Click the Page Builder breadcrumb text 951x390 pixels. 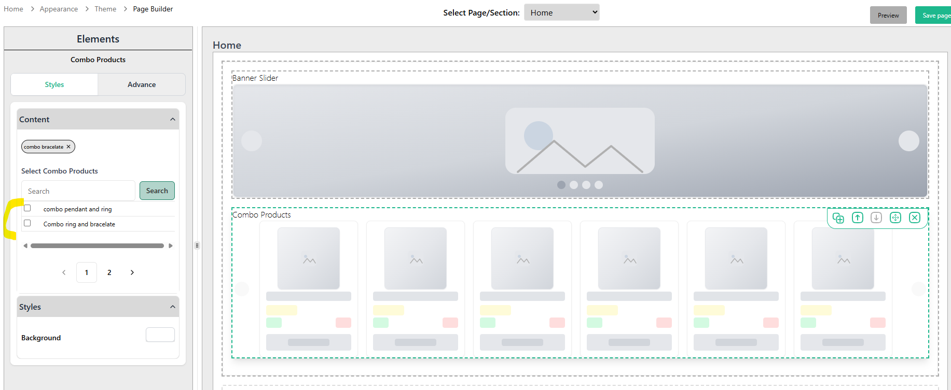pos(153,9)
